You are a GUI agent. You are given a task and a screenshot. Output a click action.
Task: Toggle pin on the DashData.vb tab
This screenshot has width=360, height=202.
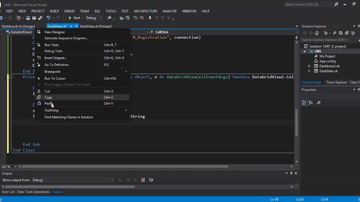pos(71,26)
